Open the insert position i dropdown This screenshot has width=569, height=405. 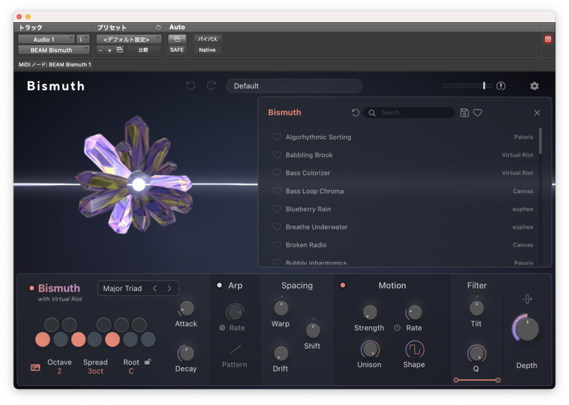coord(83,39)
